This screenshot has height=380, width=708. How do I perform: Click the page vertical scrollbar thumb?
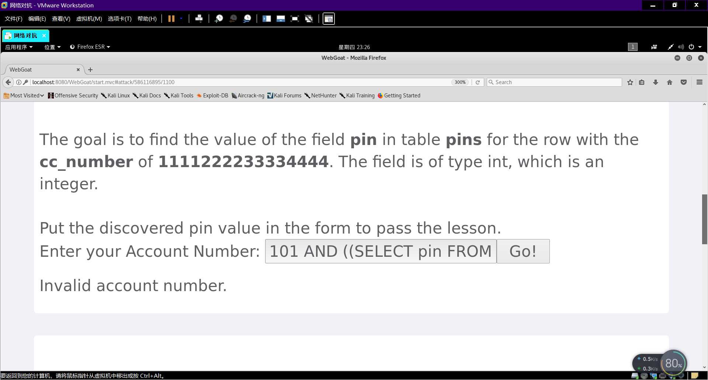705,219
